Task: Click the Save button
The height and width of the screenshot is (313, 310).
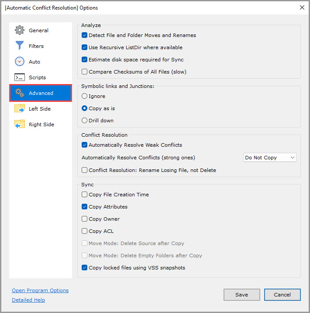Action: point(241,295)
